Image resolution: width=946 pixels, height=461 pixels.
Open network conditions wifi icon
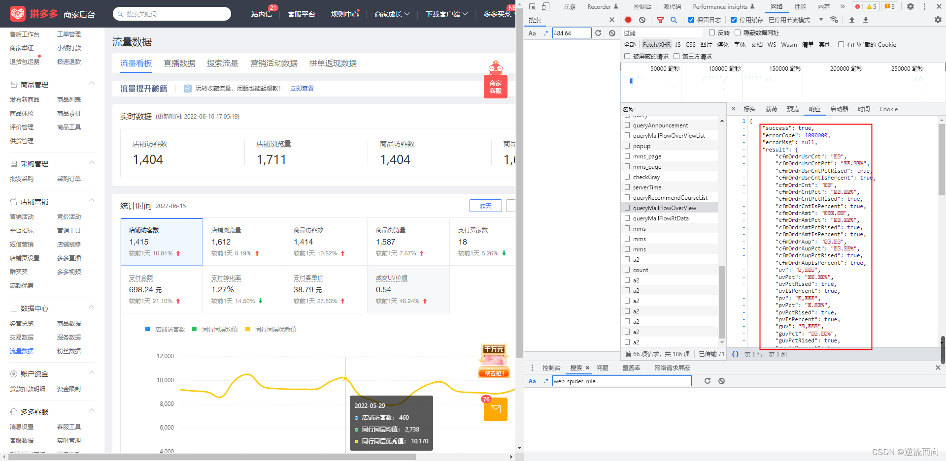pyautogui.click(x=834, y=20)
